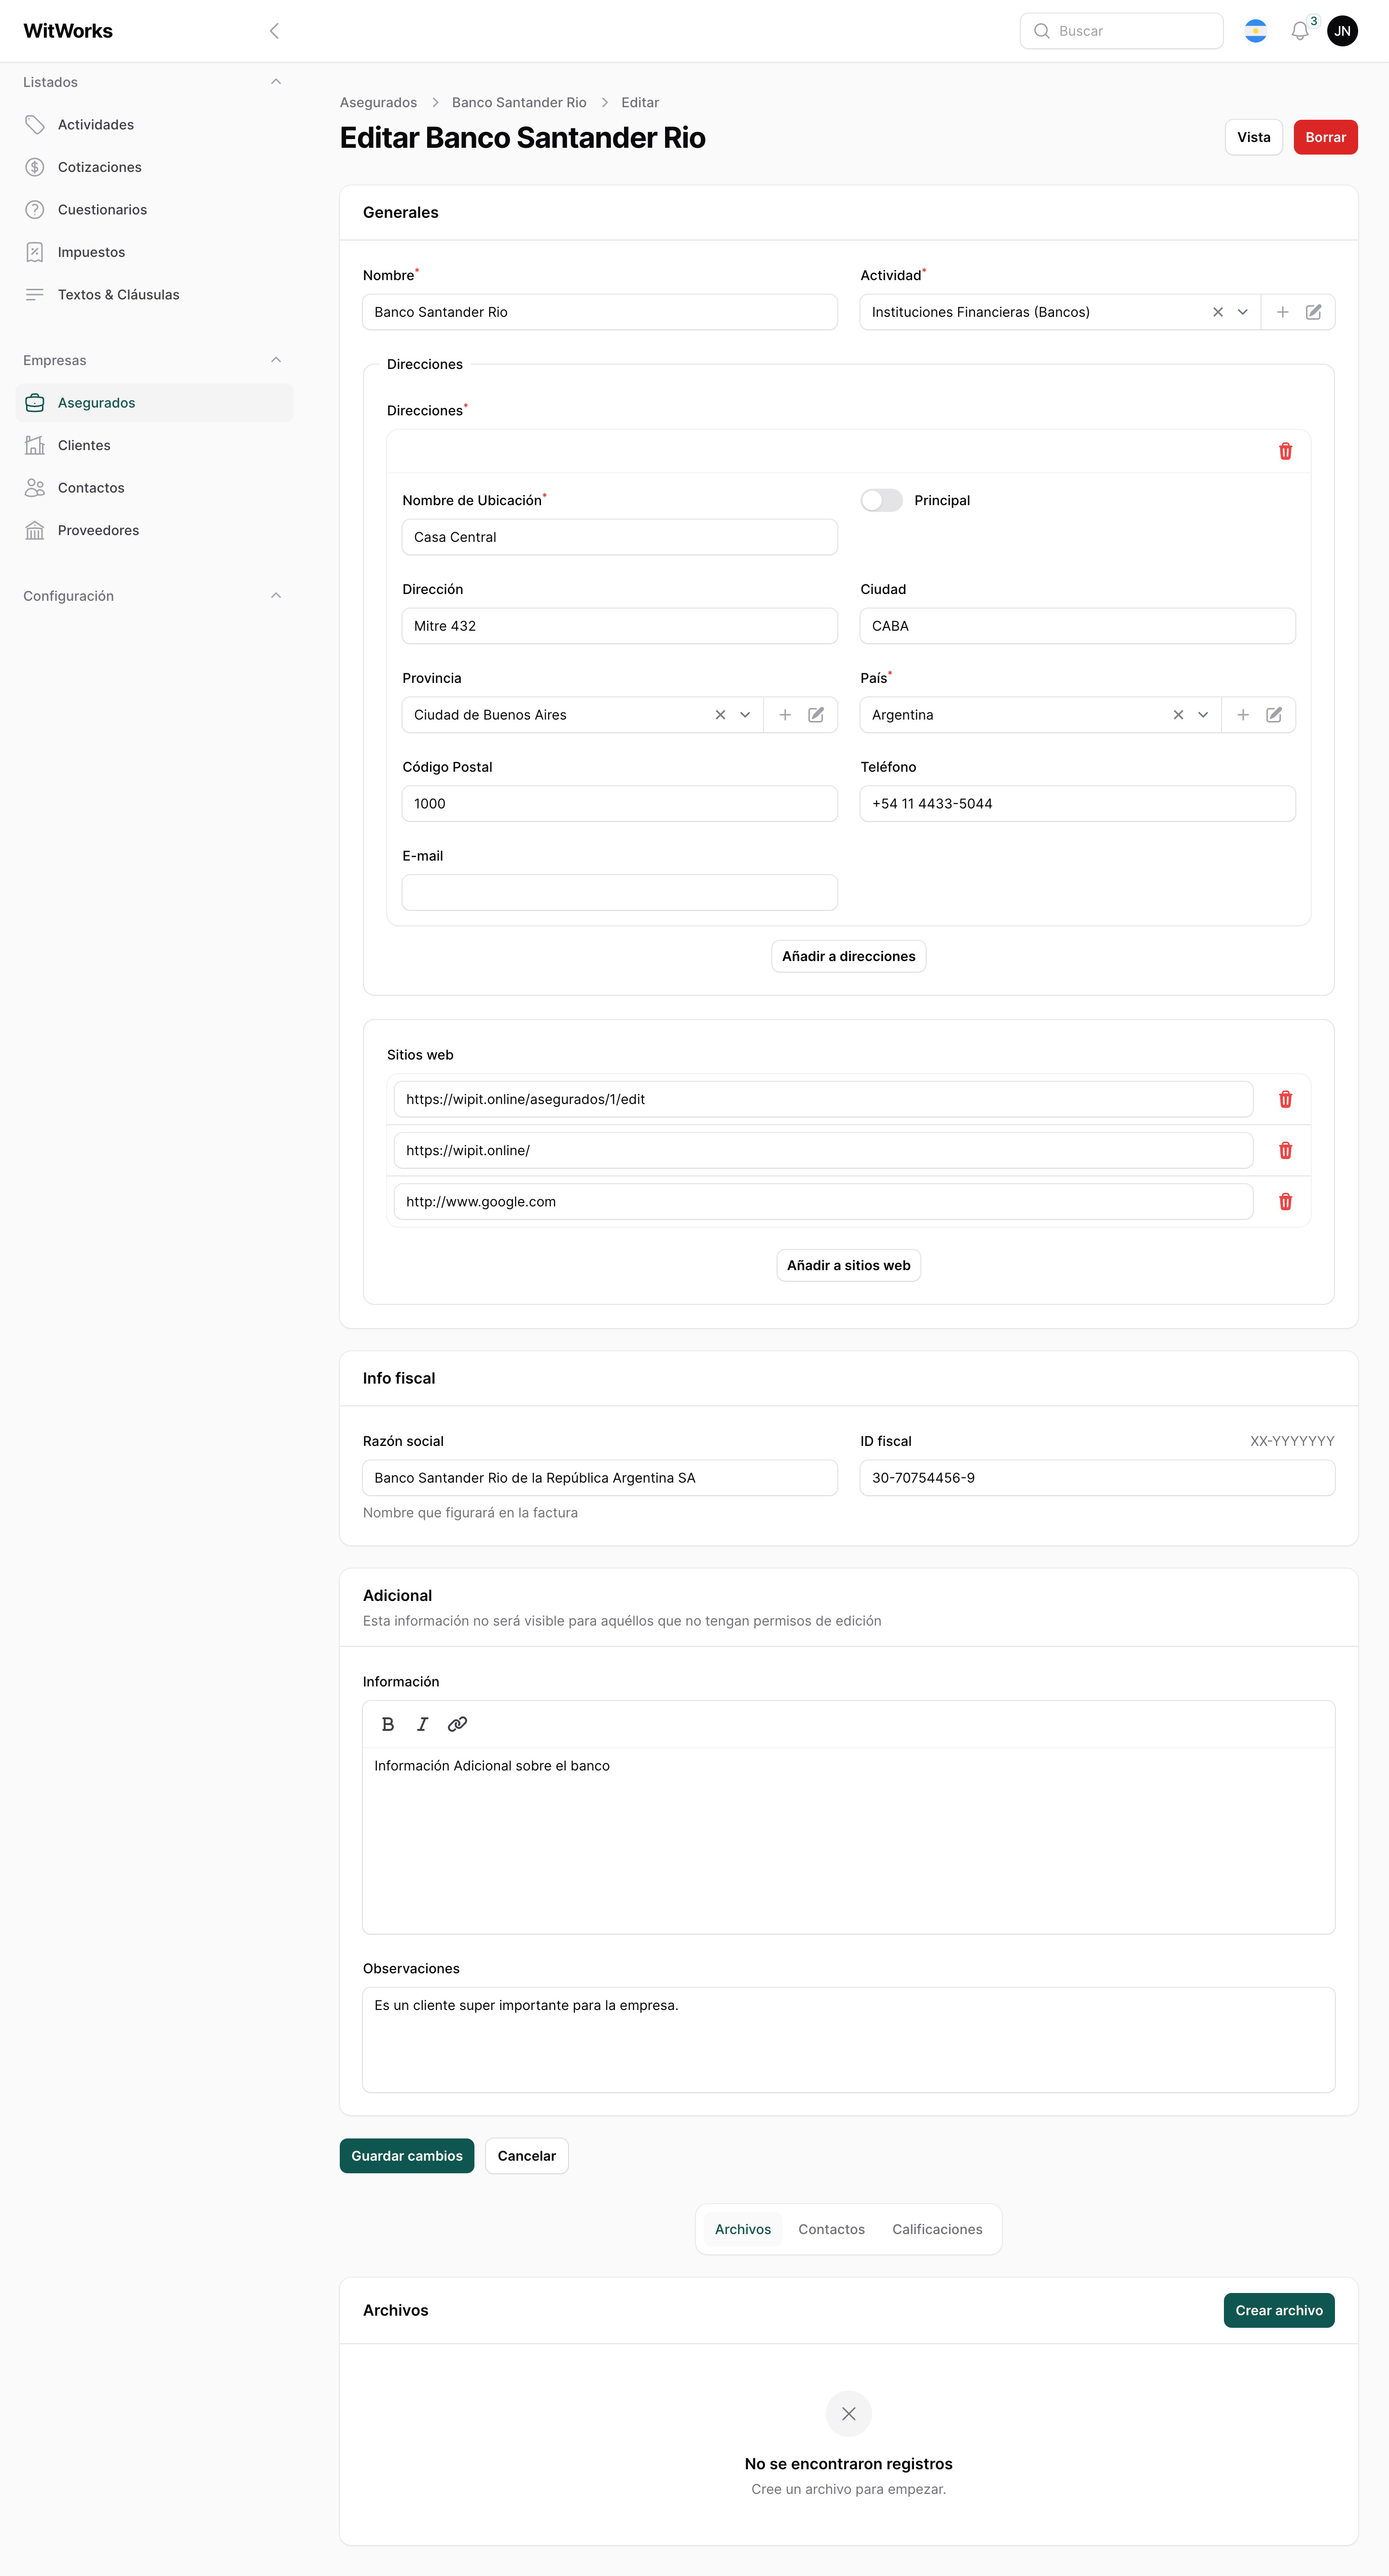Focus the empty E-mail field

click(x=620, y=893)
